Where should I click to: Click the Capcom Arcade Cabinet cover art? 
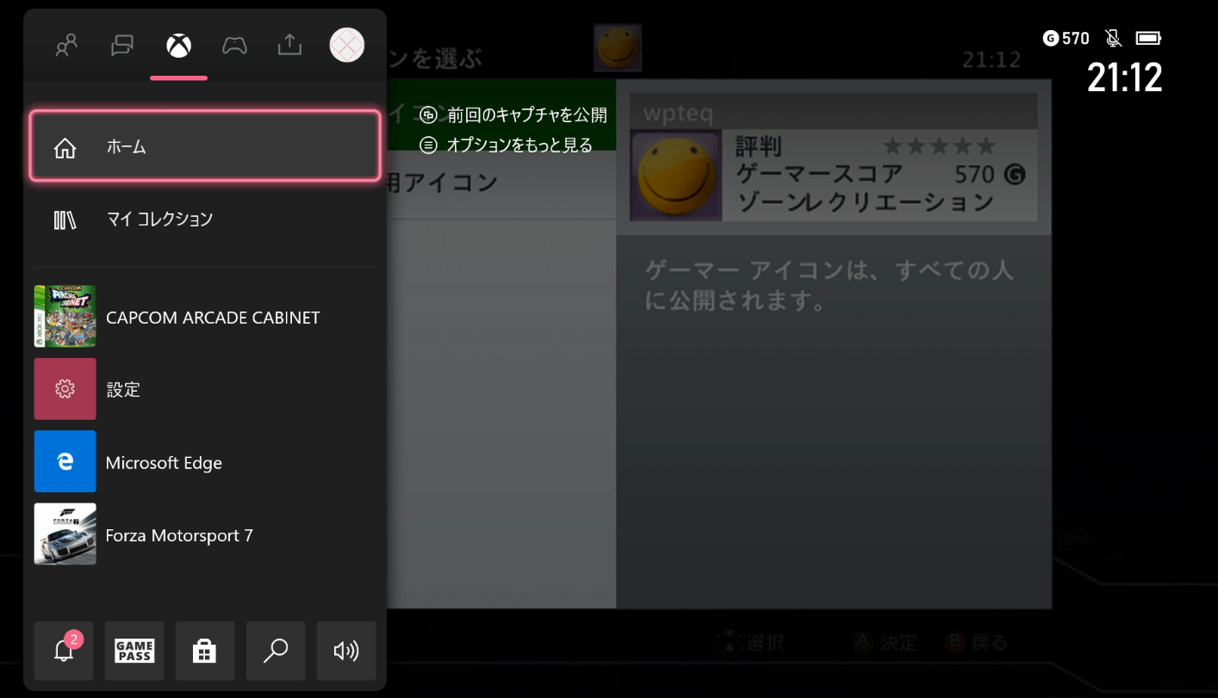[65, 317]
